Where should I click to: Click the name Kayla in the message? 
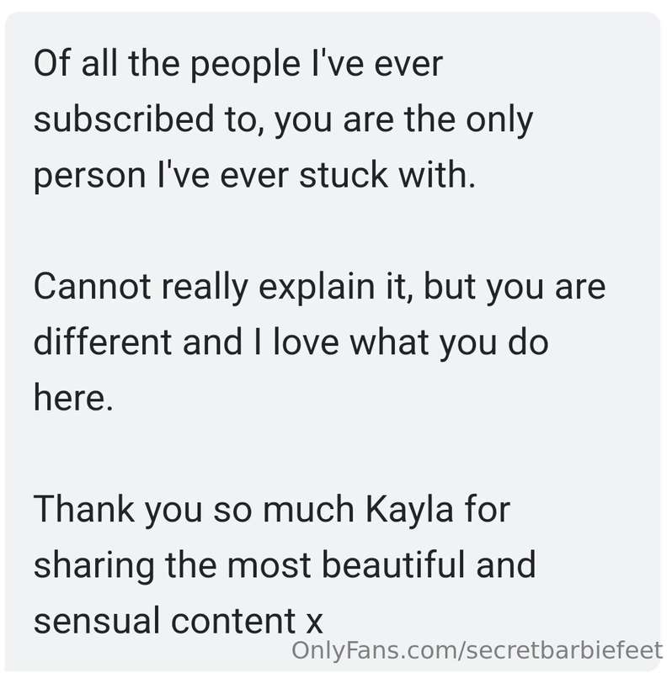[409, 510]
